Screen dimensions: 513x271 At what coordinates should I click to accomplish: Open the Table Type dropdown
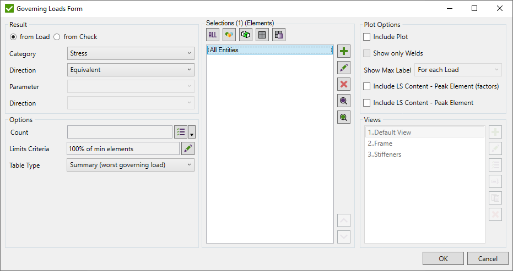pos(131,165)
